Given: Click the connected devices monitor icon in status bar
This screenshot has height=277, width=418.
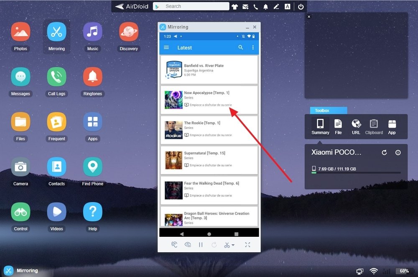Looking at the screenshot, I should 359,271.
